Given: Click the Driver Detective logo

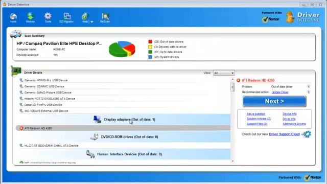Looking at the screenshot, I should (x=303, y=17).
